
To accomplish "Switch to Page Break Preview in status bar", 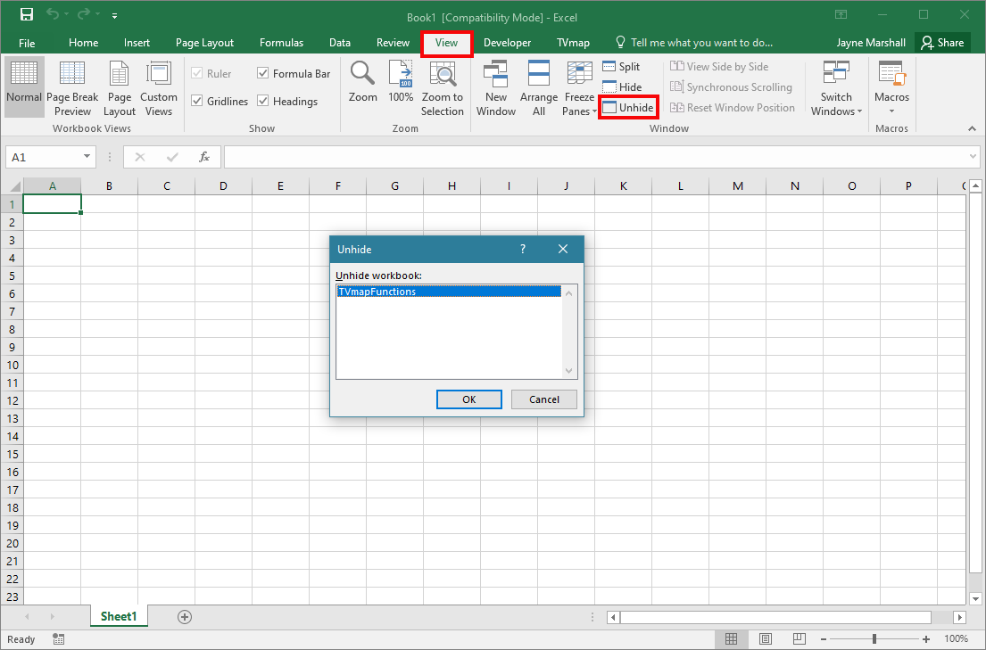I will pos(800,639).
